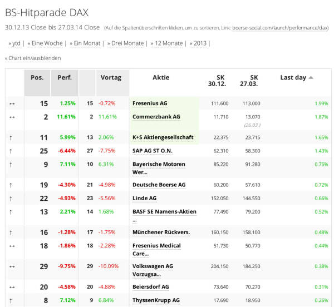Screen dimensions: 334x307
Task: Select the ytd time range
Action: pos(16,43)
